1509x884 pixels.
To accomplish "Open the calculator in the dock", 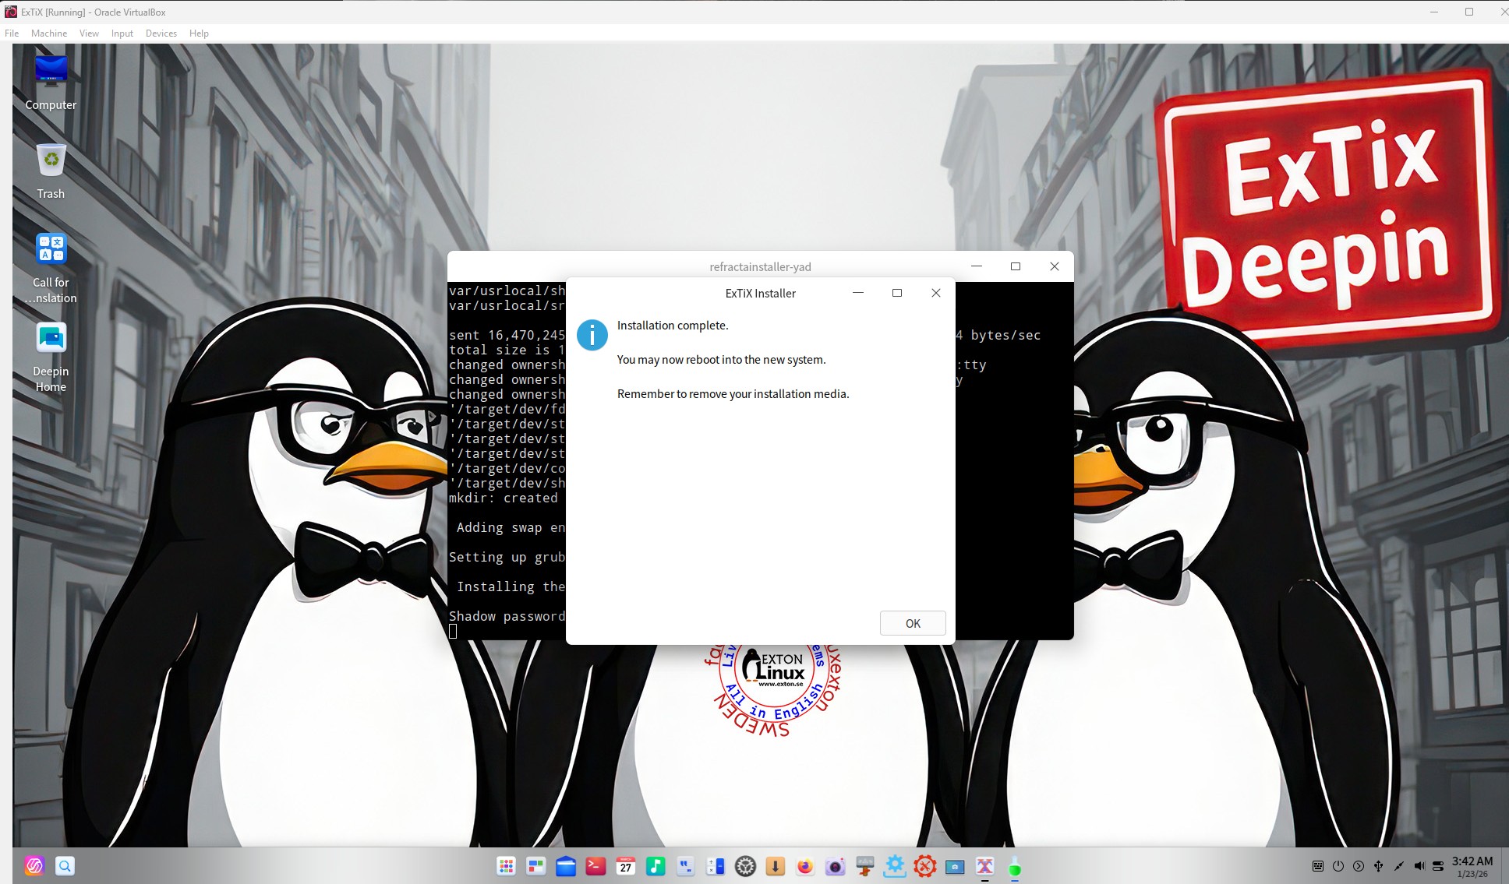I will click(716, 866).
